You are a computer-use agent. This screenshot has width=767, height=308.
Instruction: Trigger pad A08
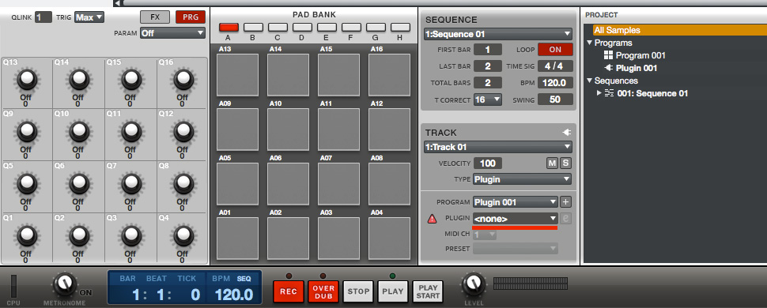(389, 184)
